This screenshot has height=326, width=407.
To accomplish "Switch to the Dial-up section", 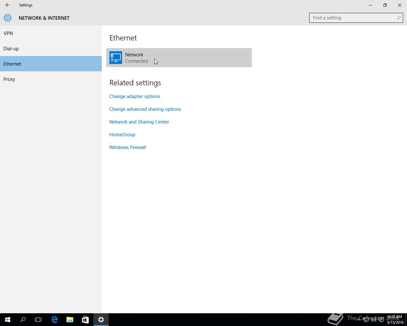I will [x=11, y=49].
